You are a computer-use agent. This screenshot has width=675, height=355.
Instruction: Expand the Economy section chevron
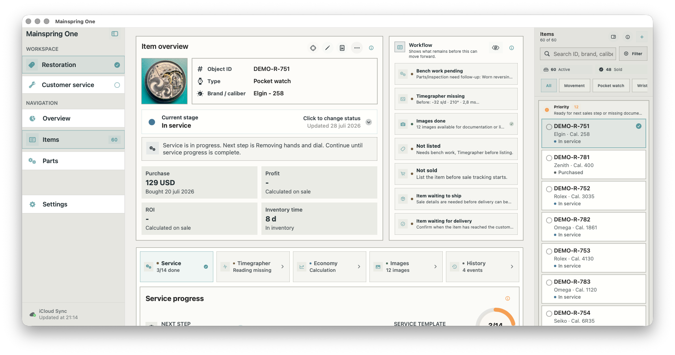359,267
